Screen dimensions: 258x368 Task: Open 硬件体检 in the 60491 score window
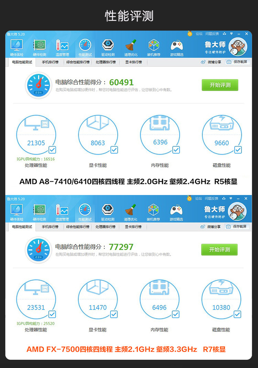click(17, 48)
